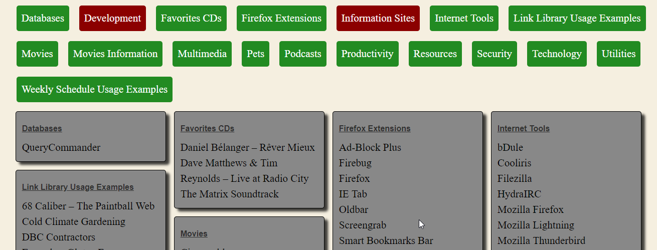
Task: Select the Multimedia category button
Action: click(x=202, y=54)
